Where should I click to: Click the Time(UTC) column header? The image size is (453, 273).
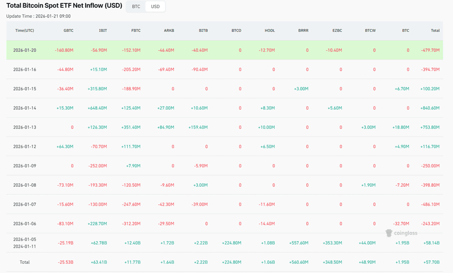point(25,30)
